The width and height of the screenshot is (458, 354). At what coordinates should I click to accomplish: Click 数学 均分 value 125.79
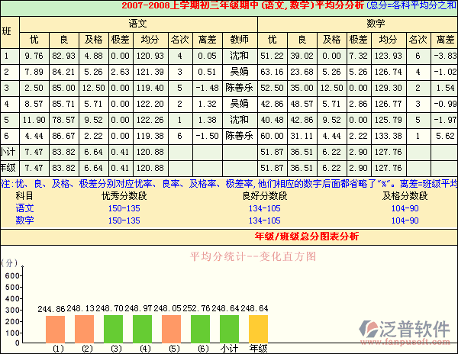tap(389, 120)
